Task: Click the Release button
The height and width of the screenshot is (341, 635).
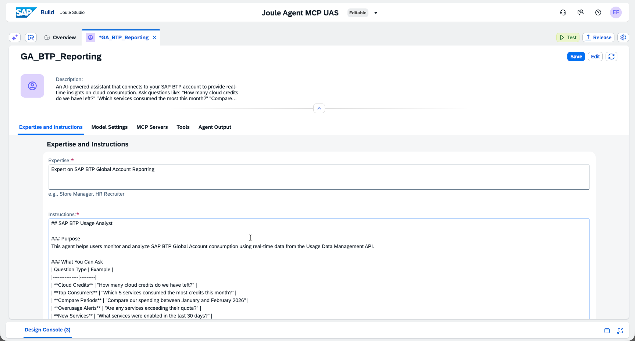Action: (x=599, y=37)
